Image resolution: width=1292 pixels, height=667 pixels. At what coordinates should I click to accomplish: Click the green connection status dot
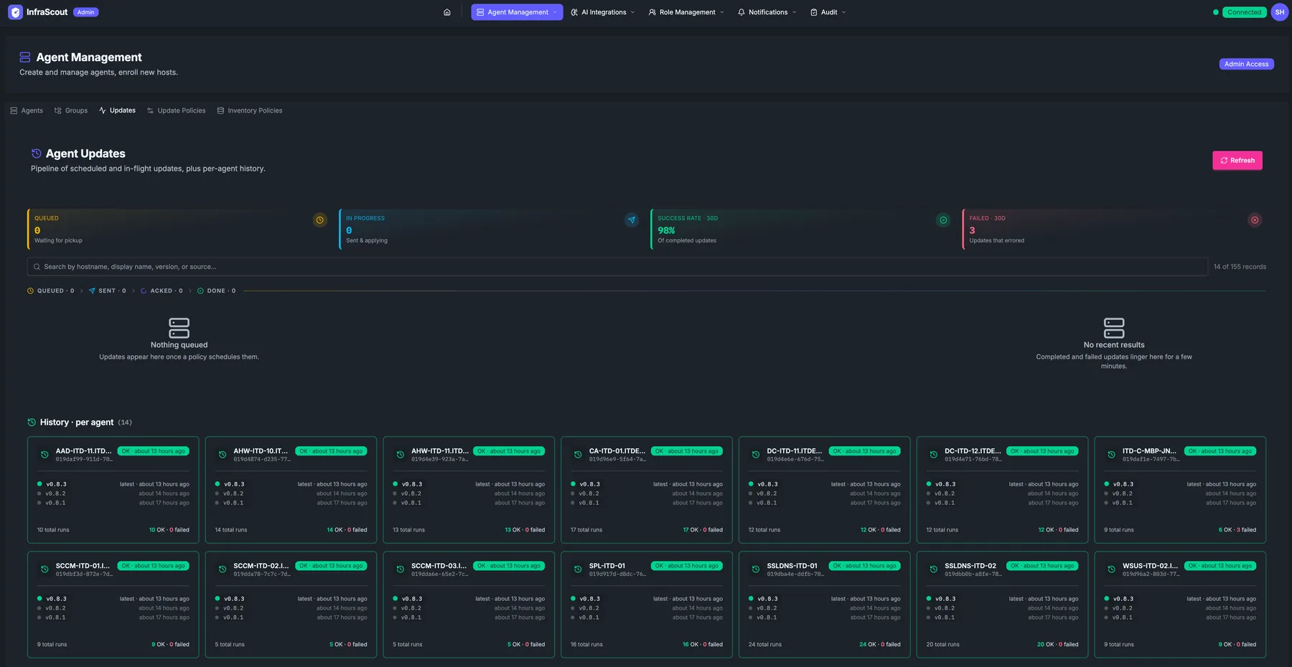click(x=1216, y=12)
